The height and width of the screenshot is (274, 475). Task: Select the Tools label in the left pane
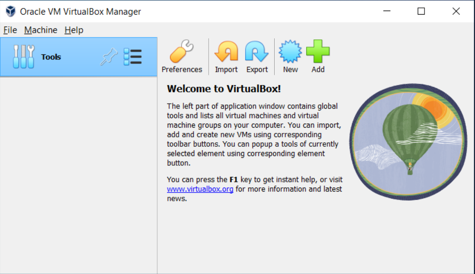pos(51,57)
